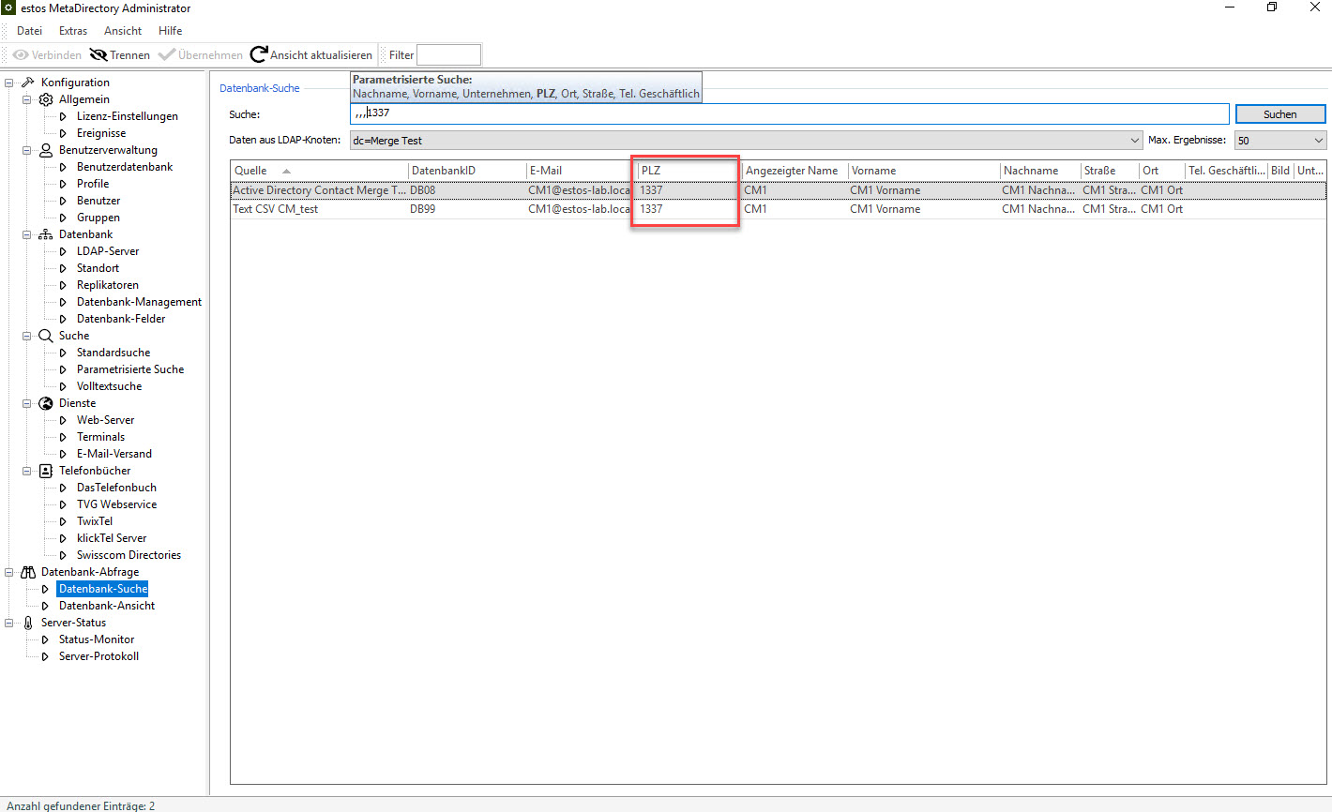Open the Extras menu
The width and height of the screenshot is (1332, 812).
click(x=73, y=31)
